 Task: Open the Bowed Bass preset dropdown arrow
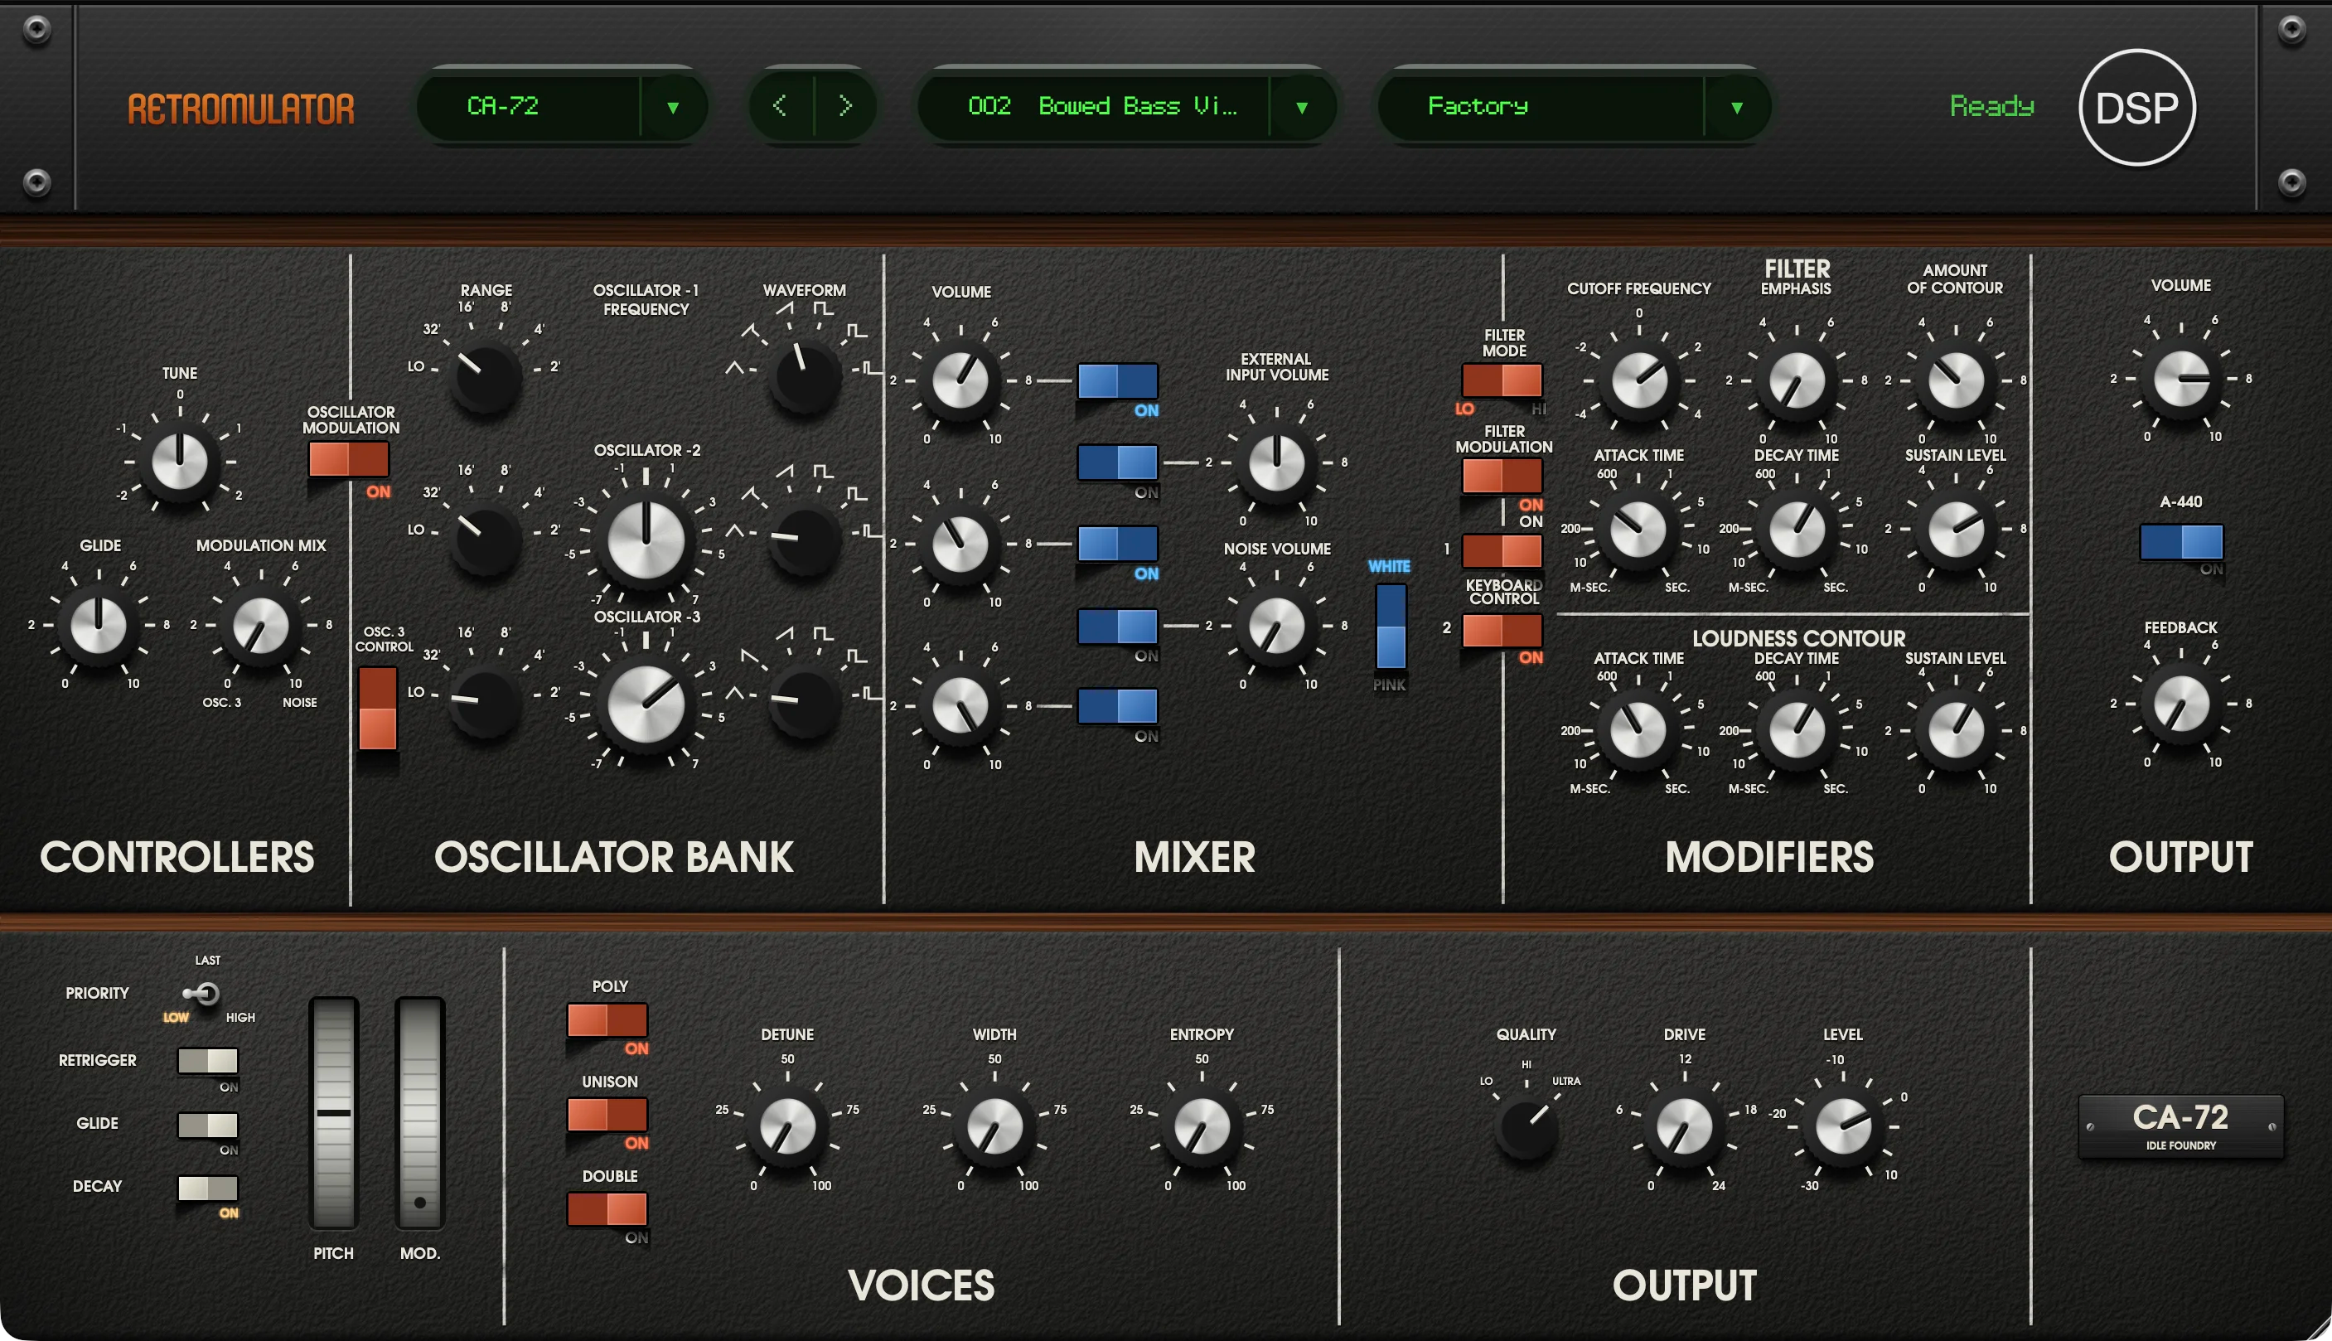click(1302, 107)
